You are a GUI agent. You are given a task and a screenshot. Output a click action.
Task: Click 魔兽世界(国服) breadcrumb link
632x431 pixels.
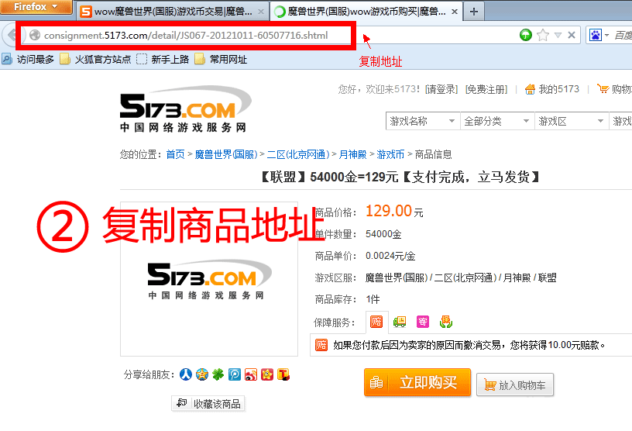226,154
